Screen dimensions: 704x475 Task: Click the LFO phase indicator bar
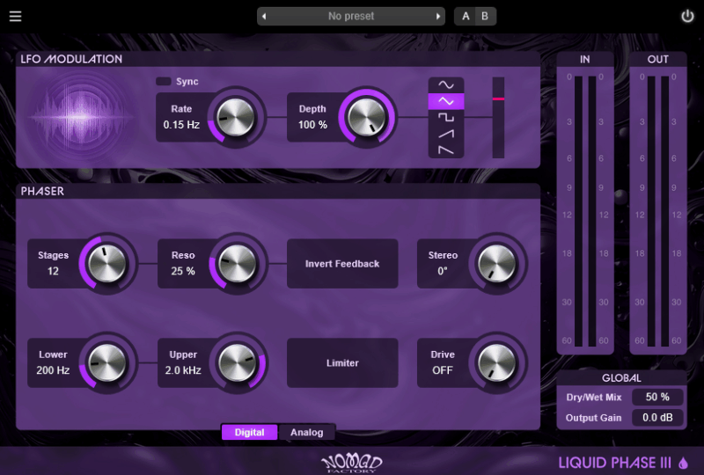pyautogui.click(x=498, y=118)
